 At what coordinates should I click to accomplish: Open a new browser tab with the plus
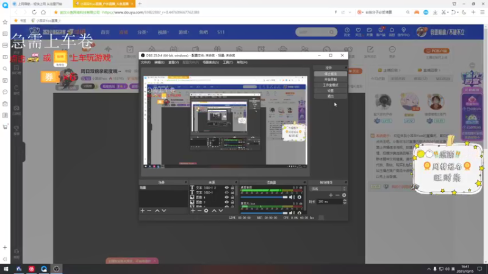point(140,4)
